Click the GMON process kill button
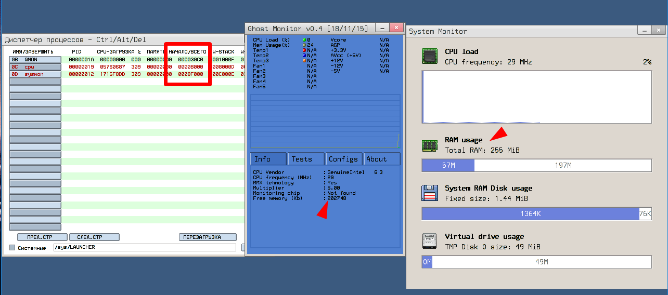 [35, 60]
